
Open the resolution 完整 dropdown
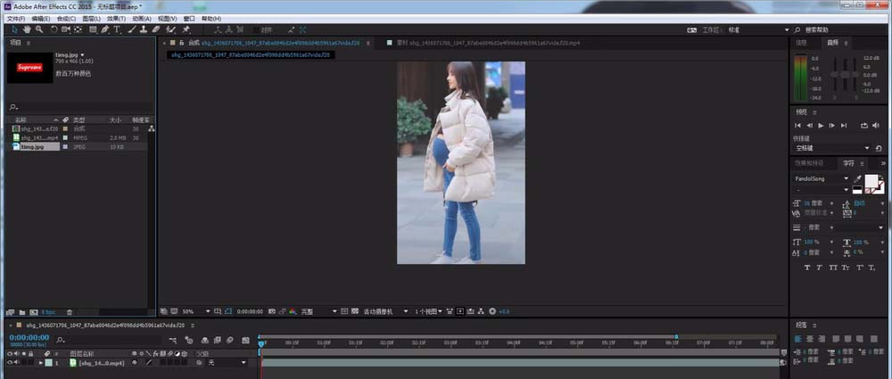tap(318, 311)
